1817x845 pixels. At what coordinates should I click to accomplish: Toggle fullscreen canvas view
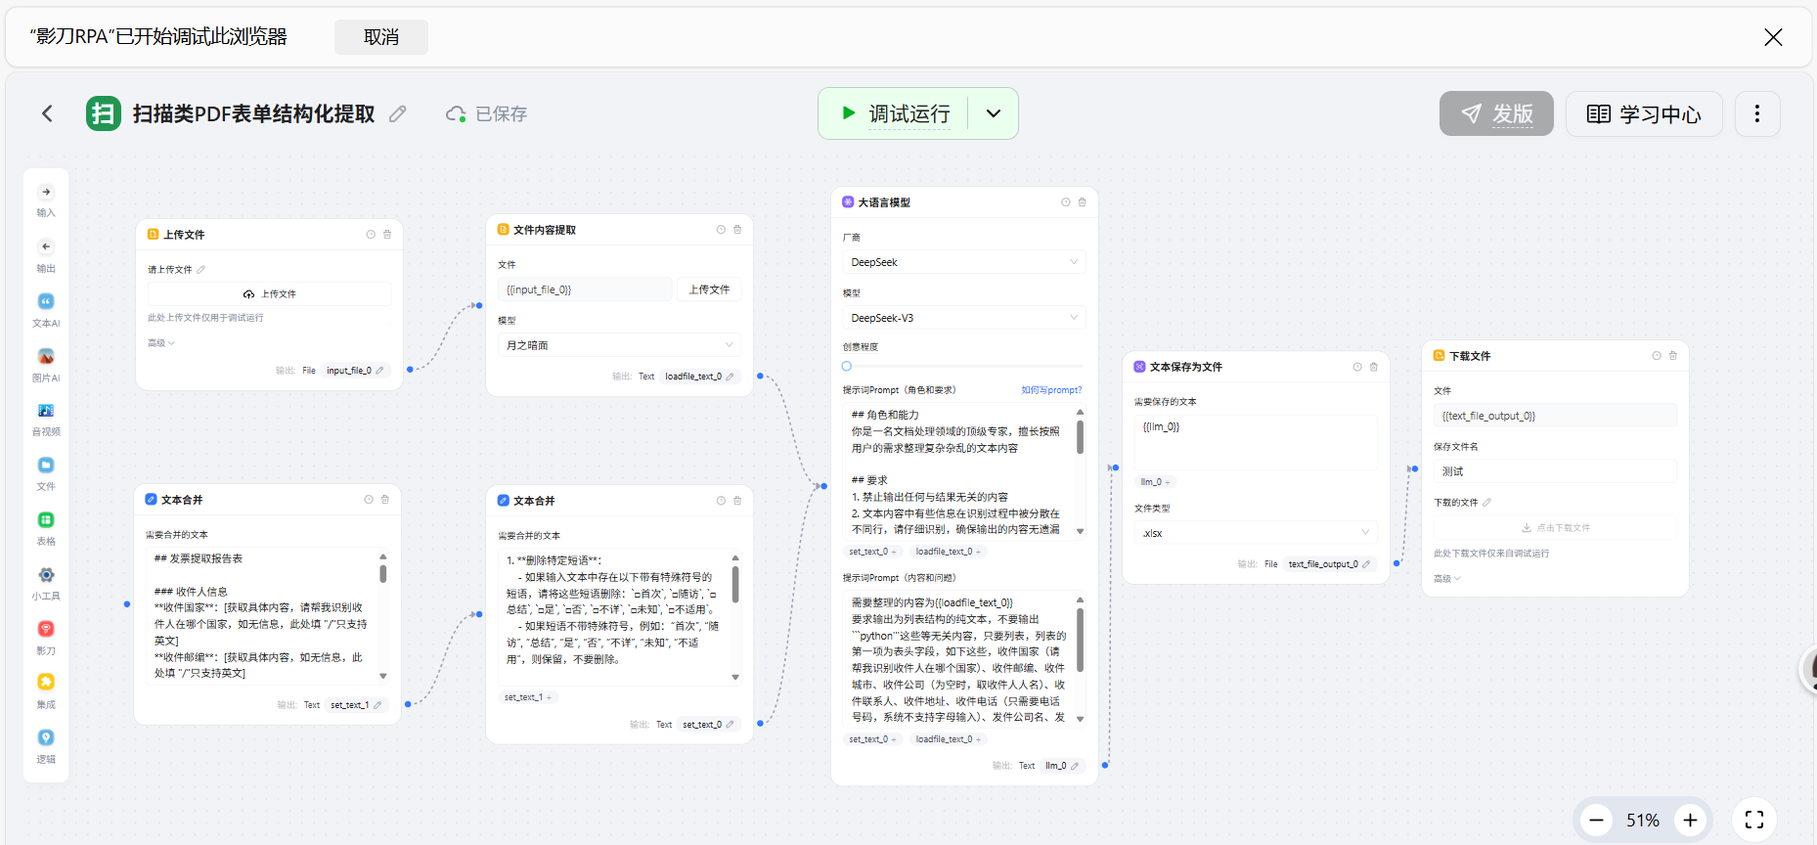[x=1754, y=820]
